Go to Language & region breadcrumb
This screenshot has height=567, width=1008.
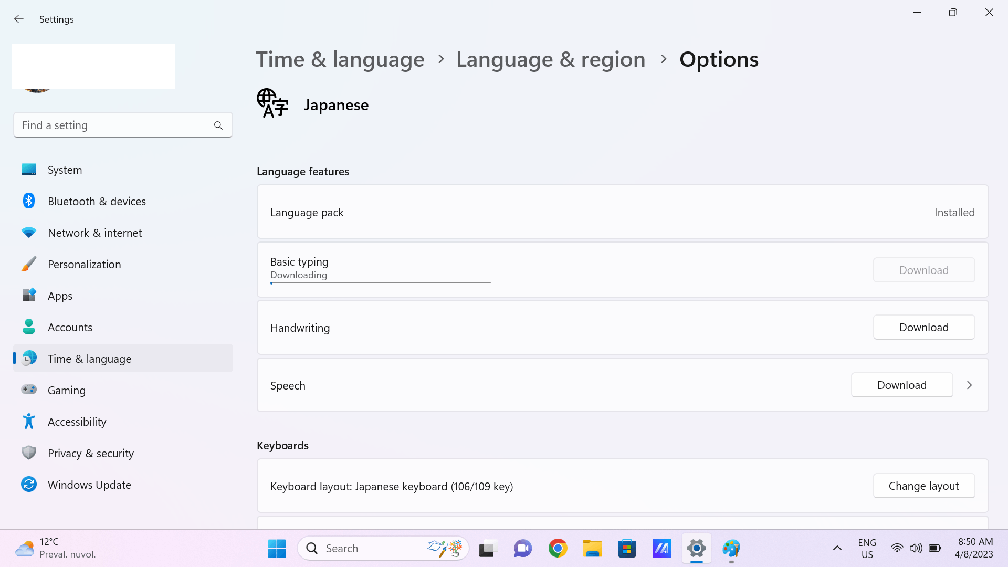tap(551, 59)
